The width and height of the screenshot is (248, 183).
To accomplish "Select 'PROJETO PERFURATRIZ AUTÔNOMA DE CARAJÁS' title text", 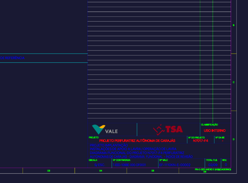I will click(137, 141).
